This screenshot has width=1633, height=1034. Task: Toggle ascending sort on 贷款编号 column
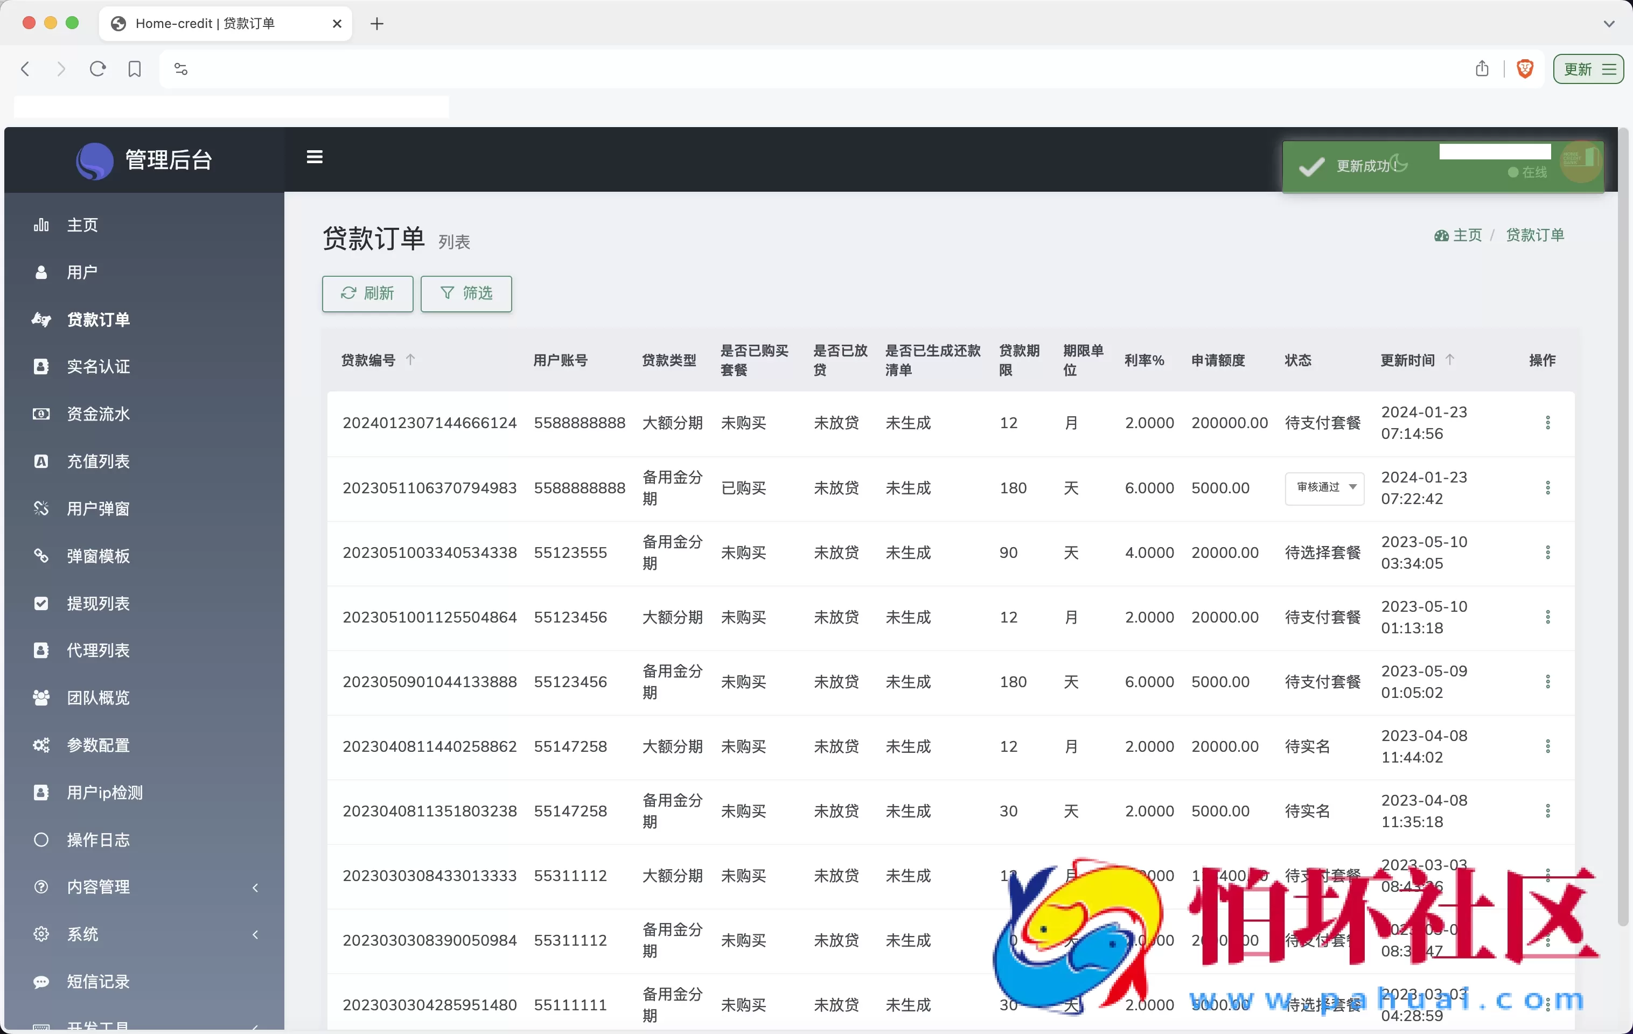coord(411,359)
